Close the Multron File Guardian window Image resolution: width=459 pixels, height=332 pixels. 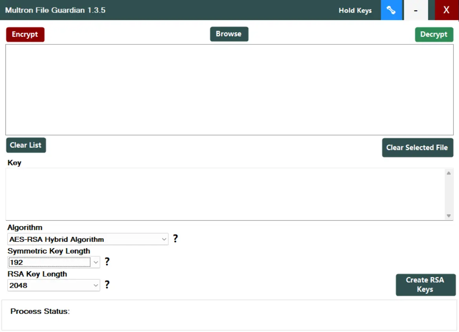[x=446, y=10]
